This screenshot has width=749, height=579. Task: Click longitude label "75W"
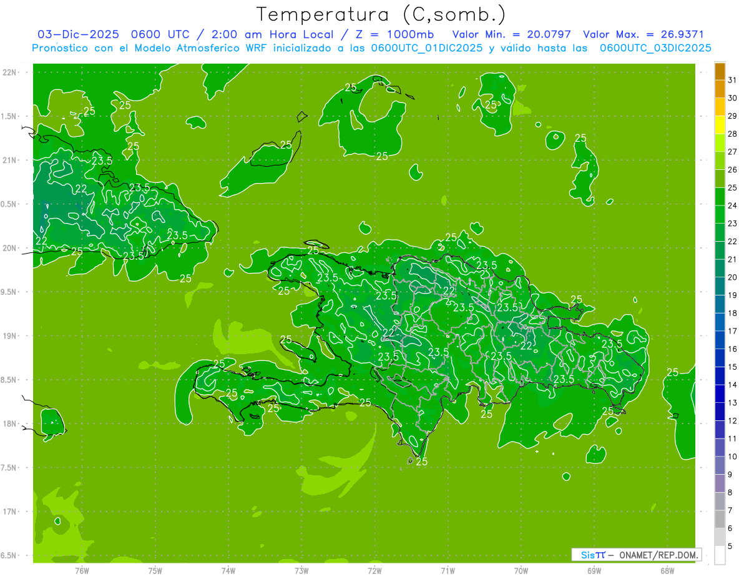pos(155,571)
